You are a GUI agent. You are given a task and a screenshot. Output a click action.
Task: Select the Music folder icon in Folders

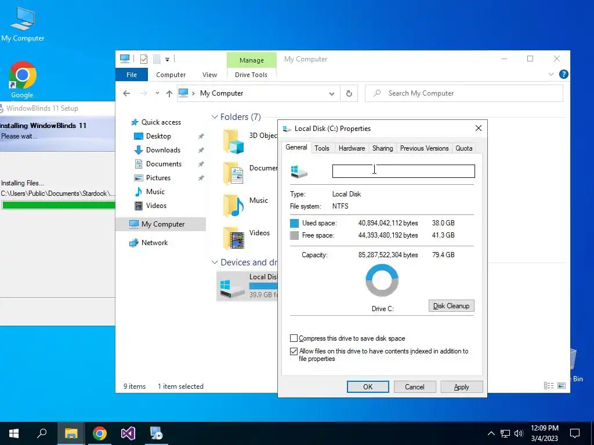tap(233, 205)
